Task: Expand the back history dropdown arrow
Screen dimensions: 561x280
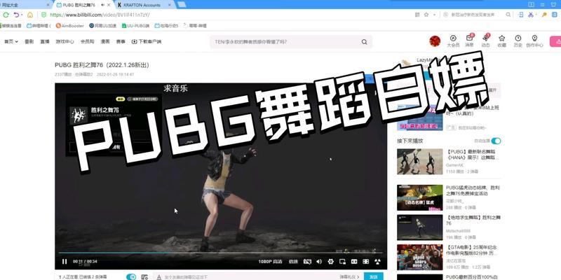Action: pyautogui.click(x=22, y=15)
